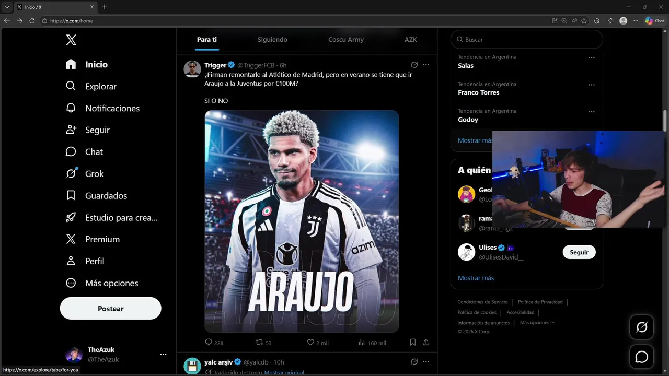This screenshot has width=669, height=376.
Task: Open browser Copilot Chat
Action: tap(654, 21)
